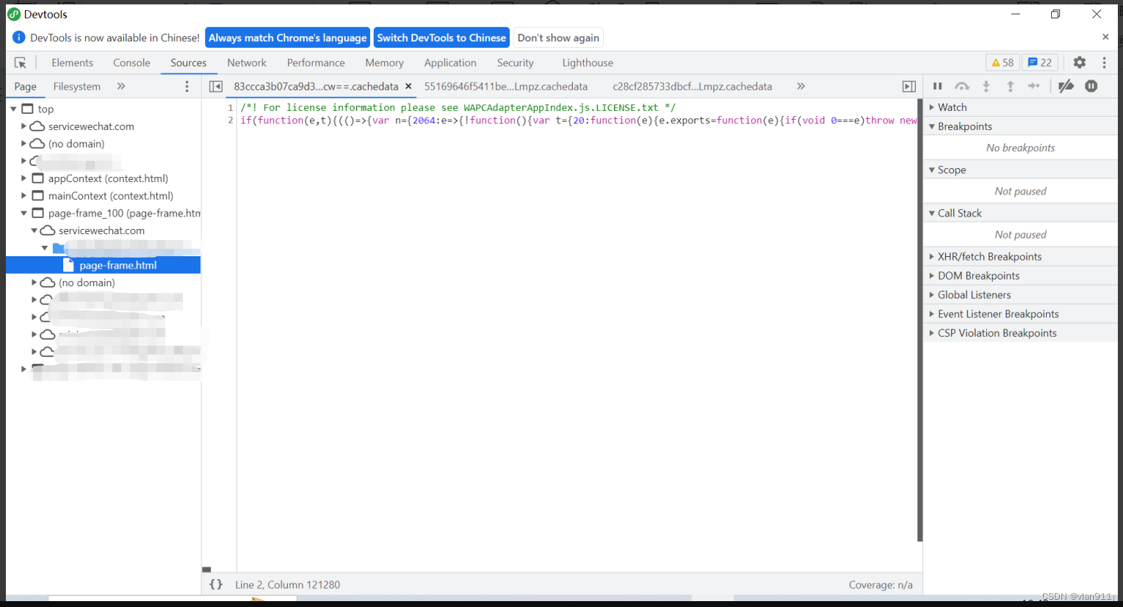1123x607 pixels.
Task: Click the info icon in the notification bar
Action: (x=19, y=37)
